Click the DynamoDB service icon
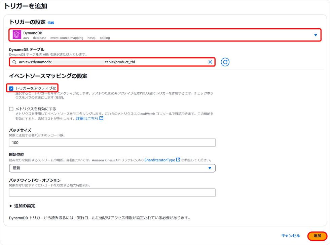 point(17,35)
